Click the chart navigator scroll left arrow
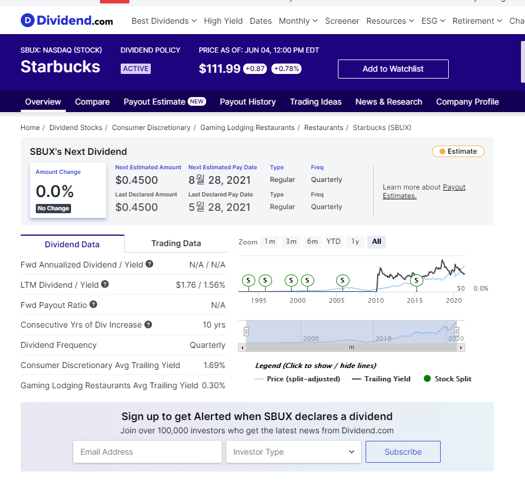Viewport: 525px width, 483px height. pos(242,348)
